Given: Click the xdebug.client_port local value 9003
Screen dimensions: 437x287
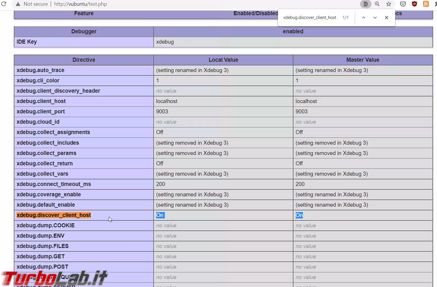Looking at the screenshot, I should pos(162,112).
